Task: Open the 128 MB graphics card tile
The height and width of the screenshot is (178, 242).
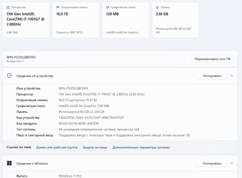Action: coord(126,20)
